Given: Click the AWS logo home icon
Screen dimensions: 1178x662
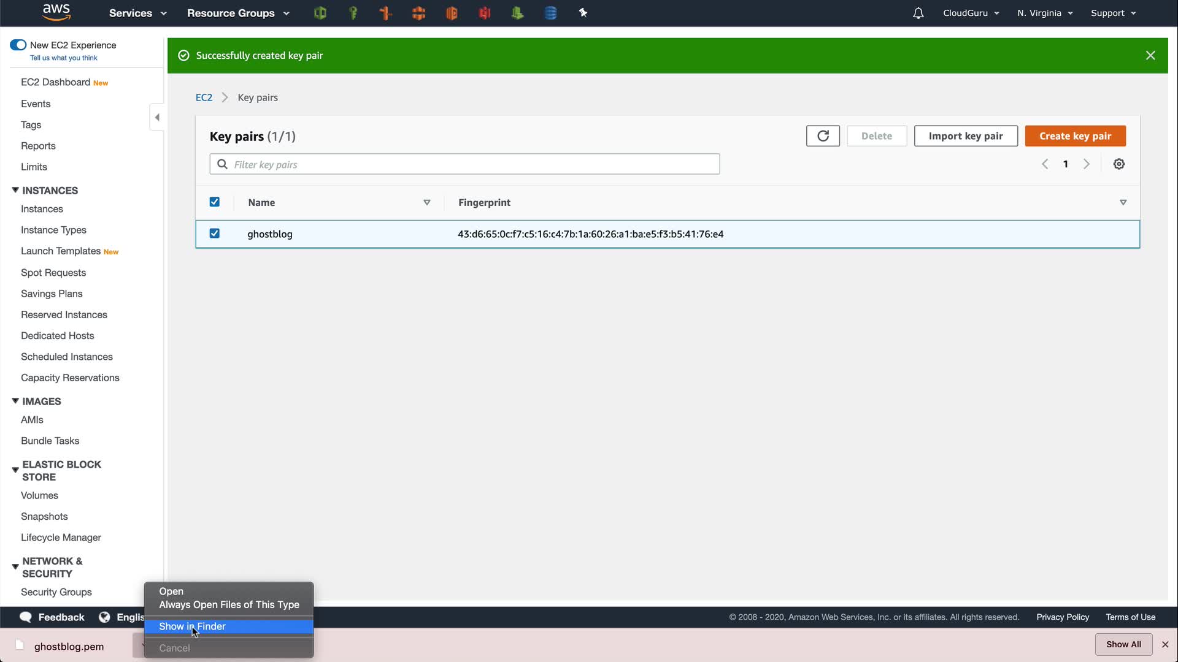Looking at the screenshot, I should click(x=56, y=12).
